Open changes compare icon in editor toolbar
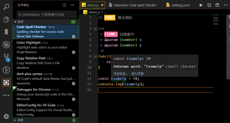The width and height of the screenshot is (230, 123). point(209,5)
